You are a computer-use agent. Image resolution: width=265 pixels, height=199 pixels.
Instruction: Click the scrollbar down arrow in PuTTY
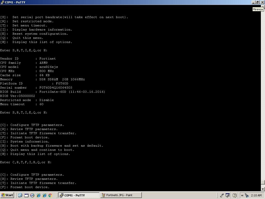coord(263,189)
